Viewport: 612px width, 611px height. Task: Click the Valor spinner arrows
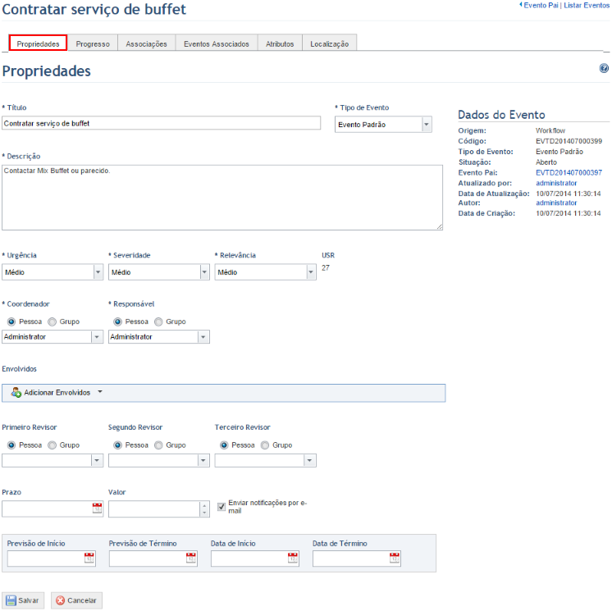(204, 509)
